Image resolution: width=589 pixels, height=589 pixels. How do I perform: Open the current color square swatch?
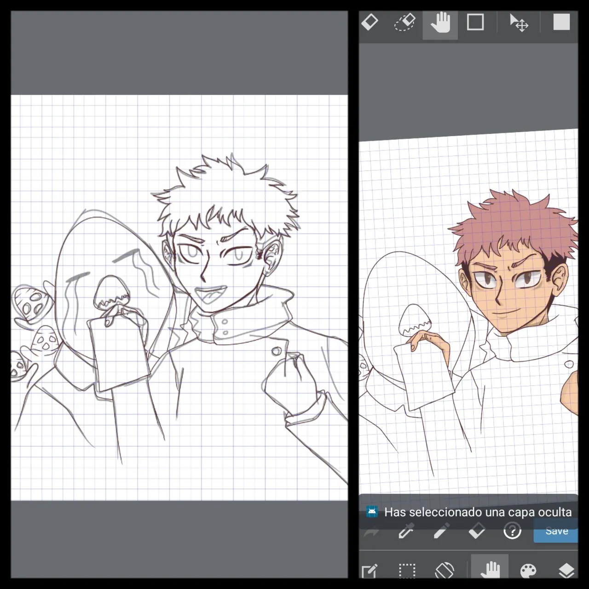561,22
